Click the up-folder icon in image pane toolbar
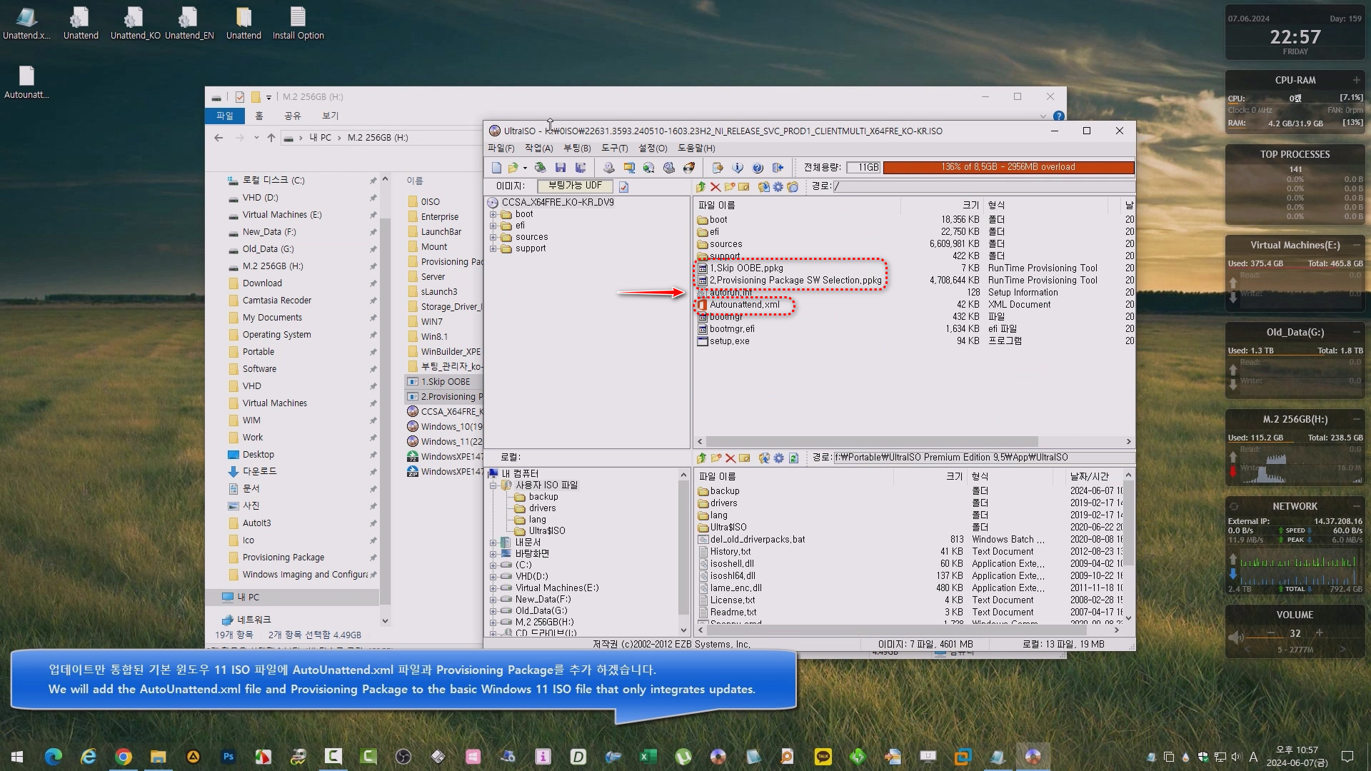This screenshot has width=1371, height=771. click(700, 186)
